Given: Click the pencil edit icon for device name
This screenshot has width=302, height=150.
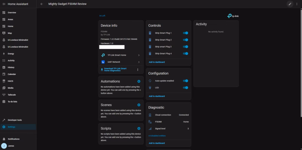Looking at the screenshot, I should (x=290, y=4).
